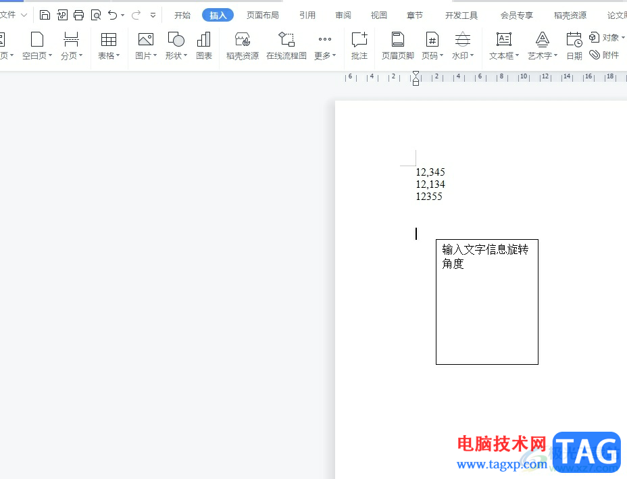Click the 分页 page break icon
The image size is (627, 479).
pos(71,40)
